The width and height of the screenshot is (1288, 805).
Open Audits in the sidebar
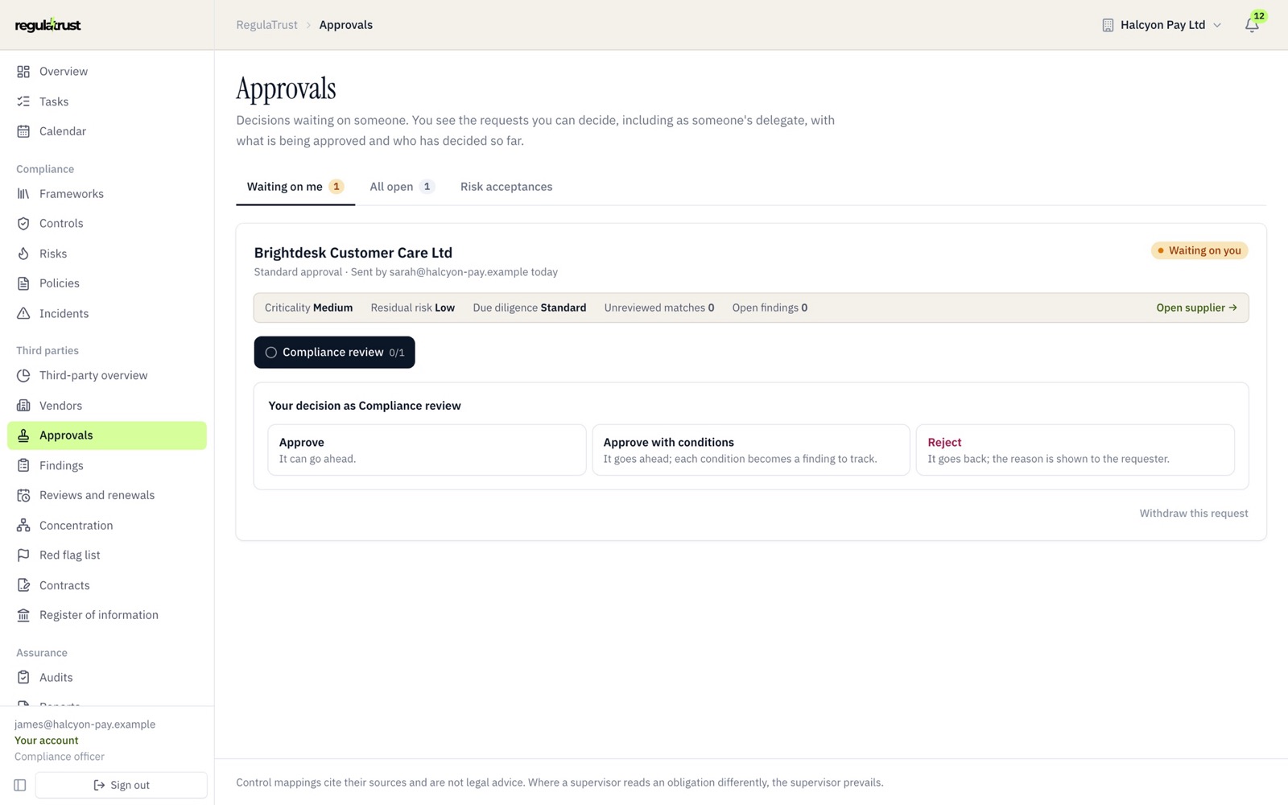[107, 678]
